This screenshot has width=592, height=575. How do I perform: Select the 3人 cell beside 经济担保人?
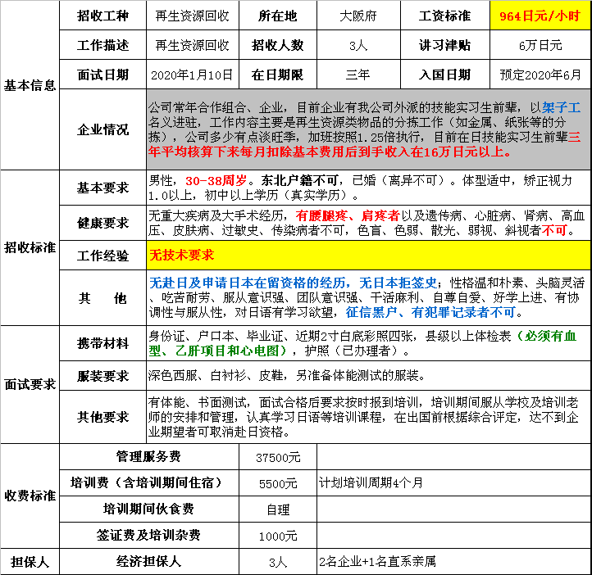pyautogui.click(x=278, y=562)
